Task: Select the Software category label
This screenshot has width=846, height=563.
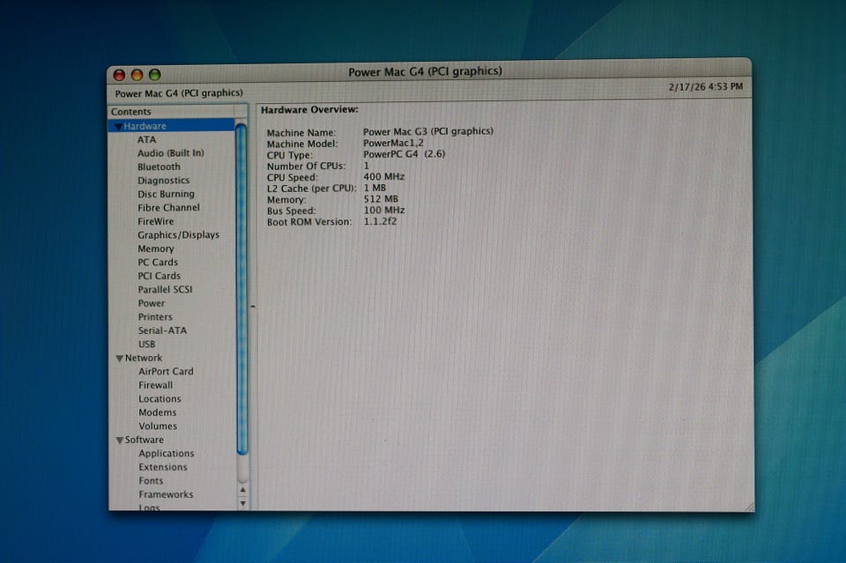Action: pyautogui.click(x=144, y=440)
